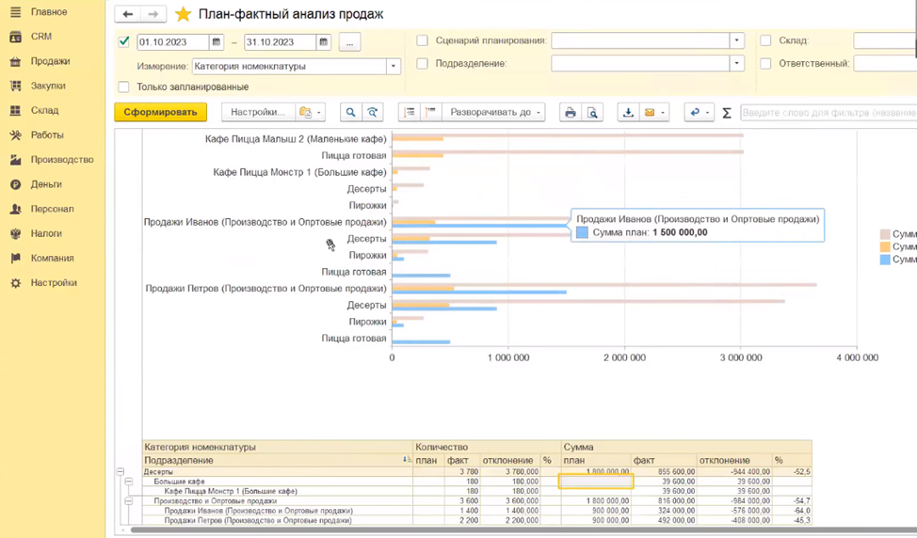Collapse the 'Десерты' group in table

point(120,471)
